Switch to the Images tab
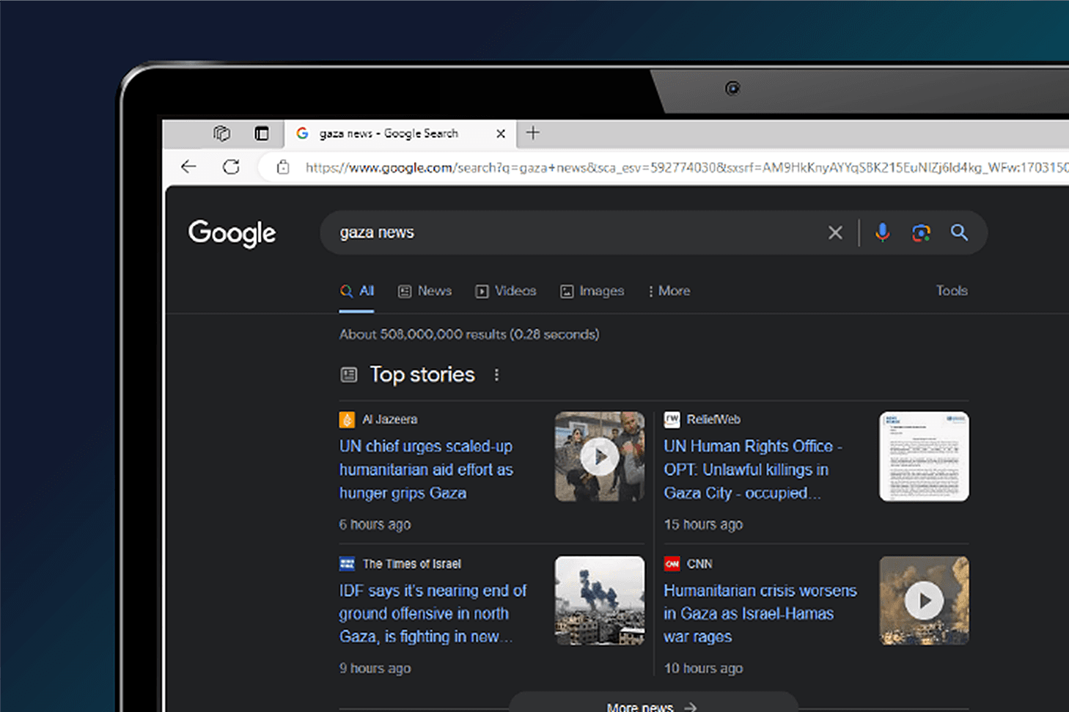The image size is (1069, 712). pos(592,291)
